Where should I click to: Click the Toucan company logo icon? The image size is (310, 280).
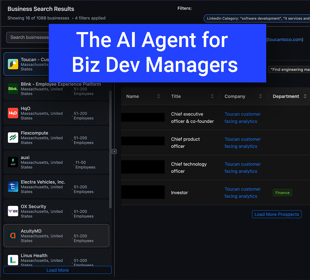pyautogui.click(x=13, y=64)
